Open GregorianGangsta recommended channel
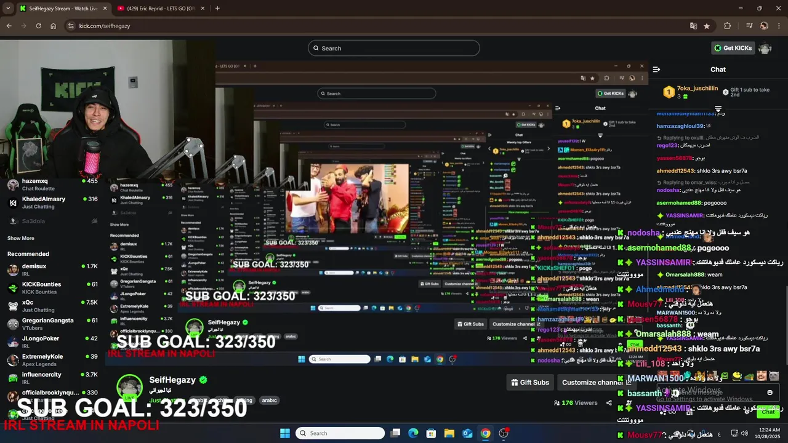The width and height of the screenshot is (788, 443). click(x=52, y=324)
